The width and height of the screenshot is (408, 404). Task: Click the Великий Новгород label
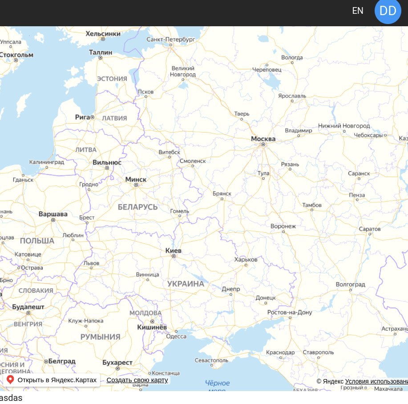point(183,71)
